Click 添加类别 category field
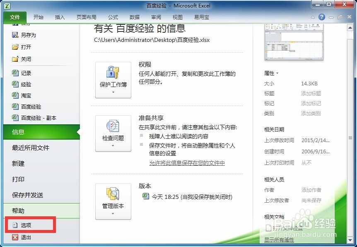 click(x=311, y=113)
